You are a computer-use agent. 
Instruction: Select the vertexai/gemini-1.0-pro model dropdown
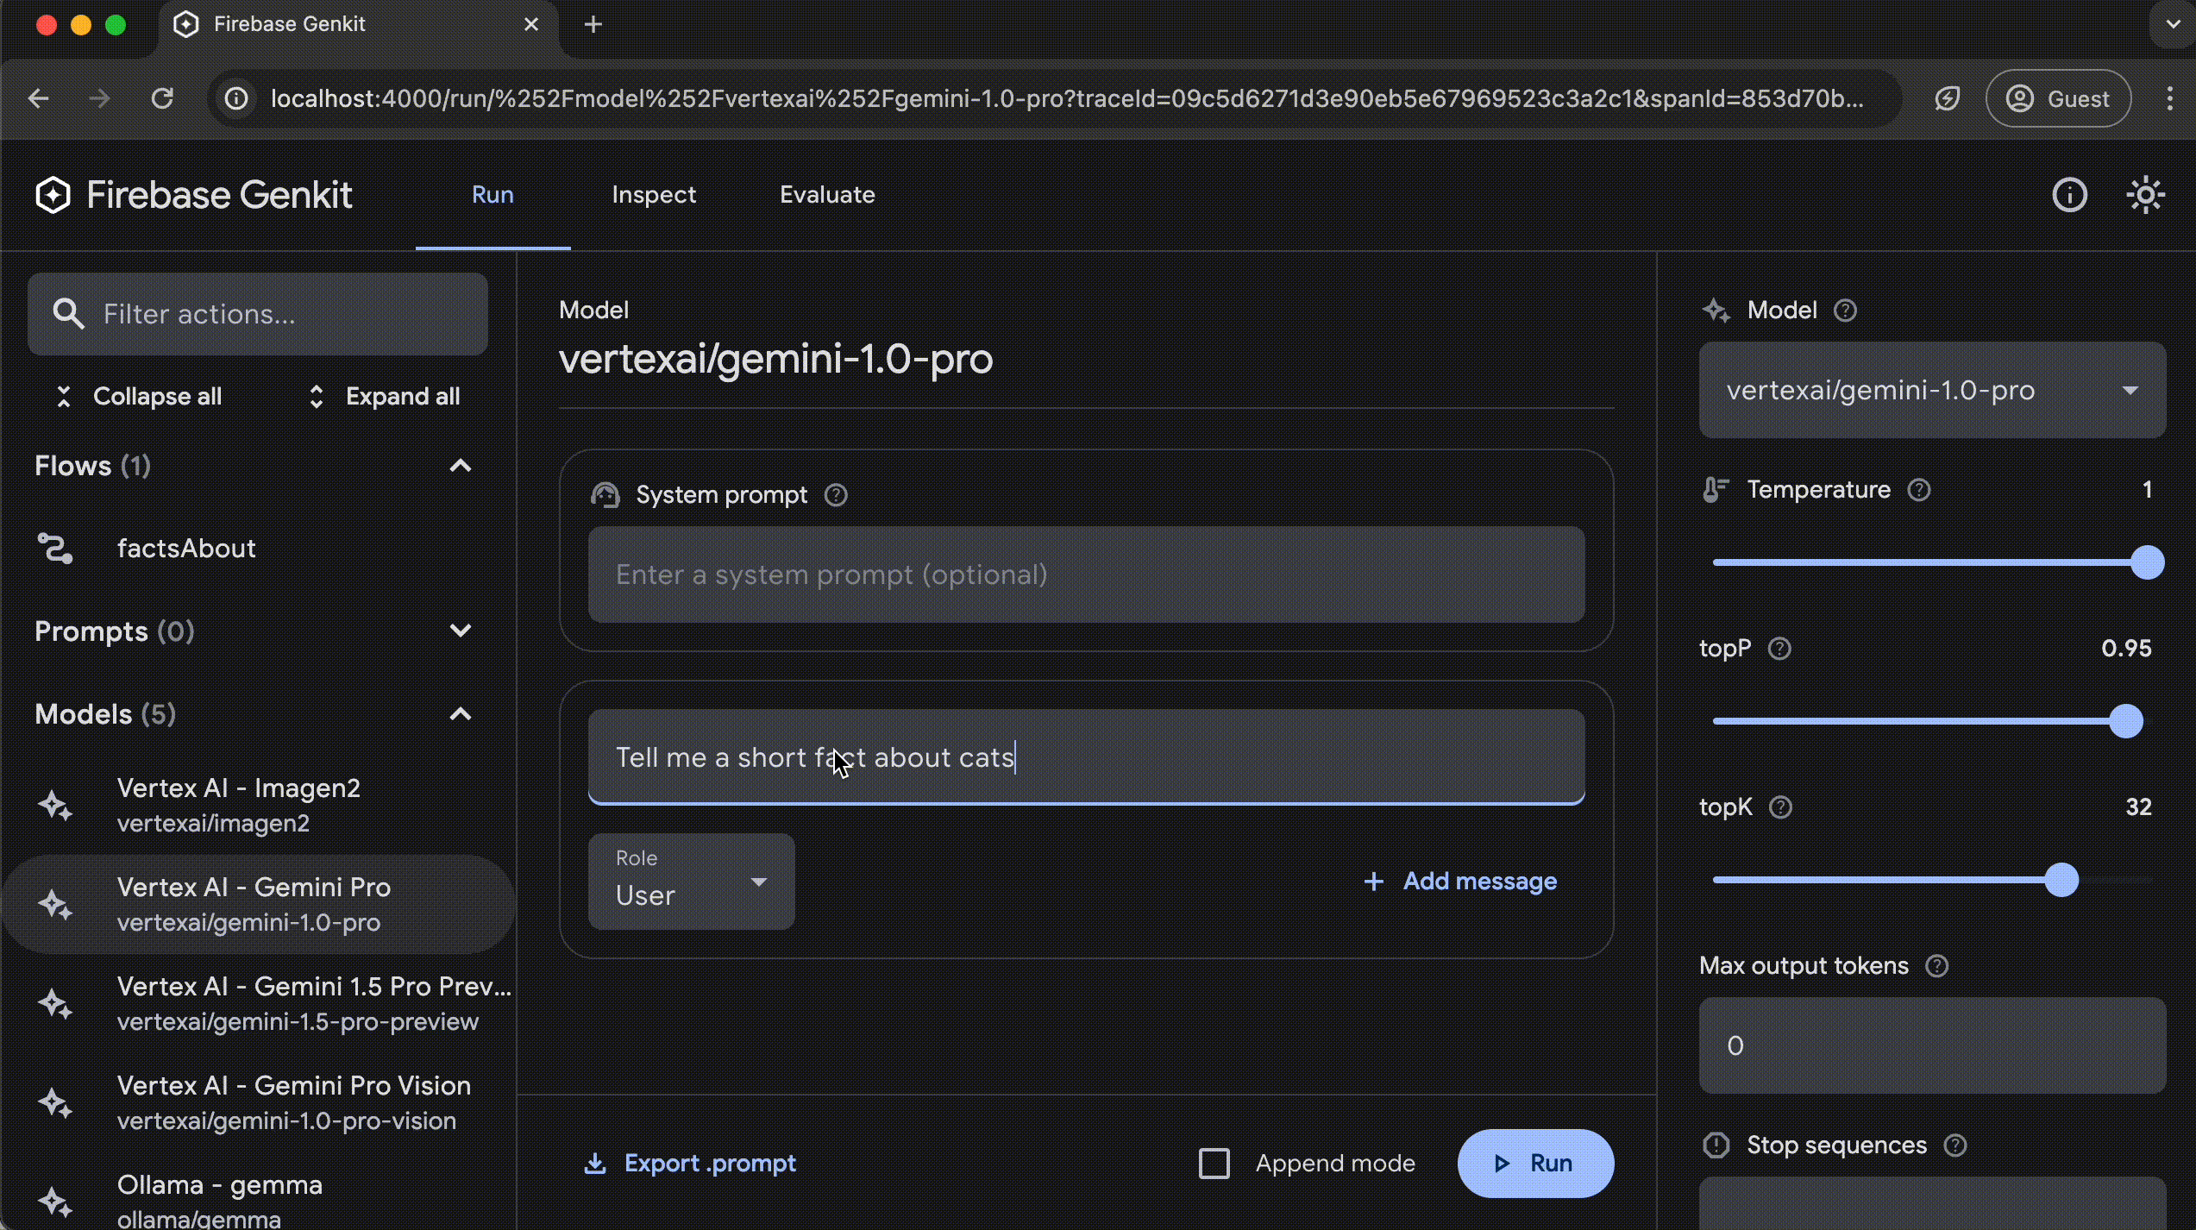(x=1932, y=389)
